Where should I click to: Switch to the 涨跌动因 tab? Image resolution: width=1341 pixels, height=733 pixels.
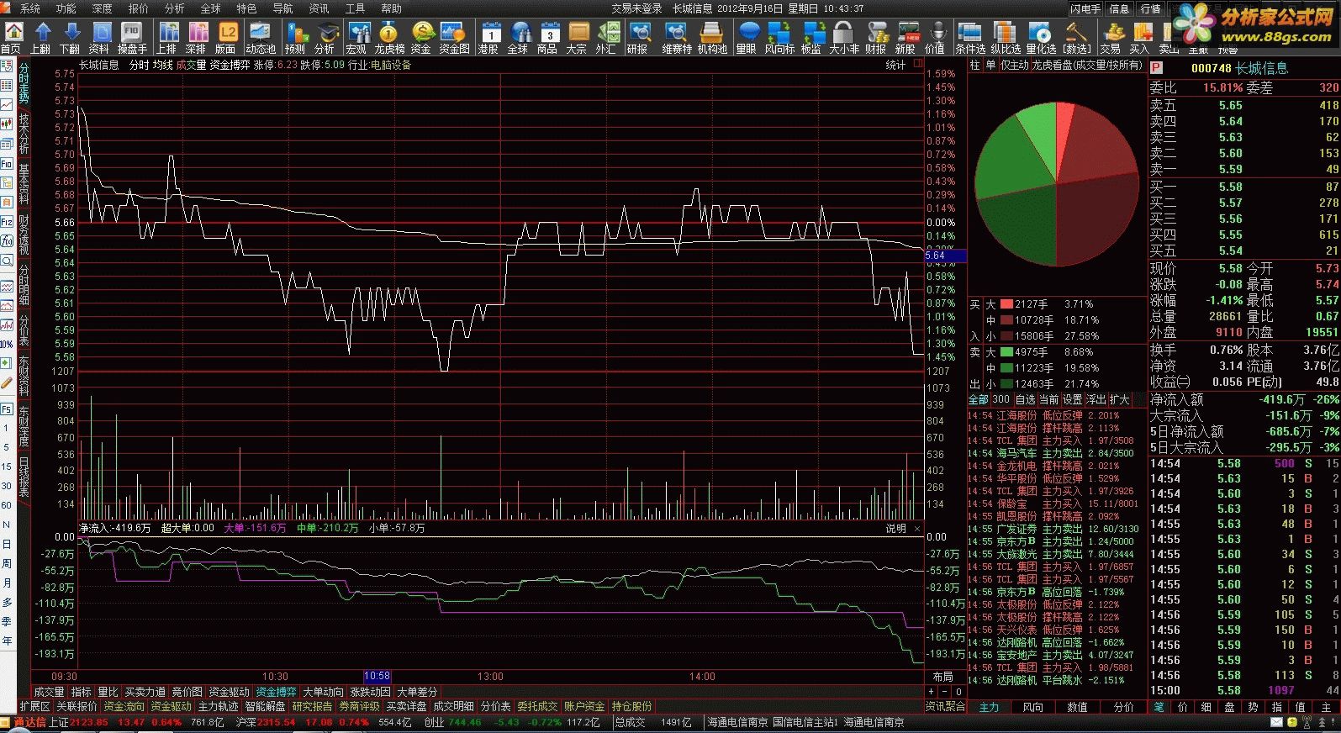pyautogui.click(x=371, y=692)
